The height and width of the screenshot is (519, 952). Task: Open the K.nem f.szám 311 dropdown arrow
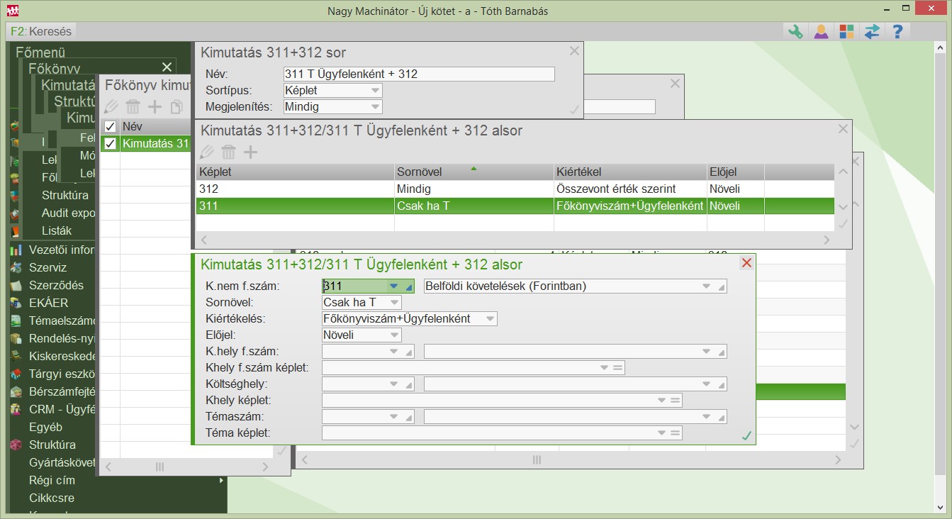coord(393,286)
